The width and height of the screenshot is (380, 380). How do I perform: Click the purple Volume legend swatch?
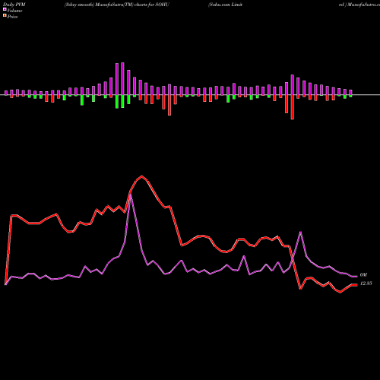pos(5,9)
